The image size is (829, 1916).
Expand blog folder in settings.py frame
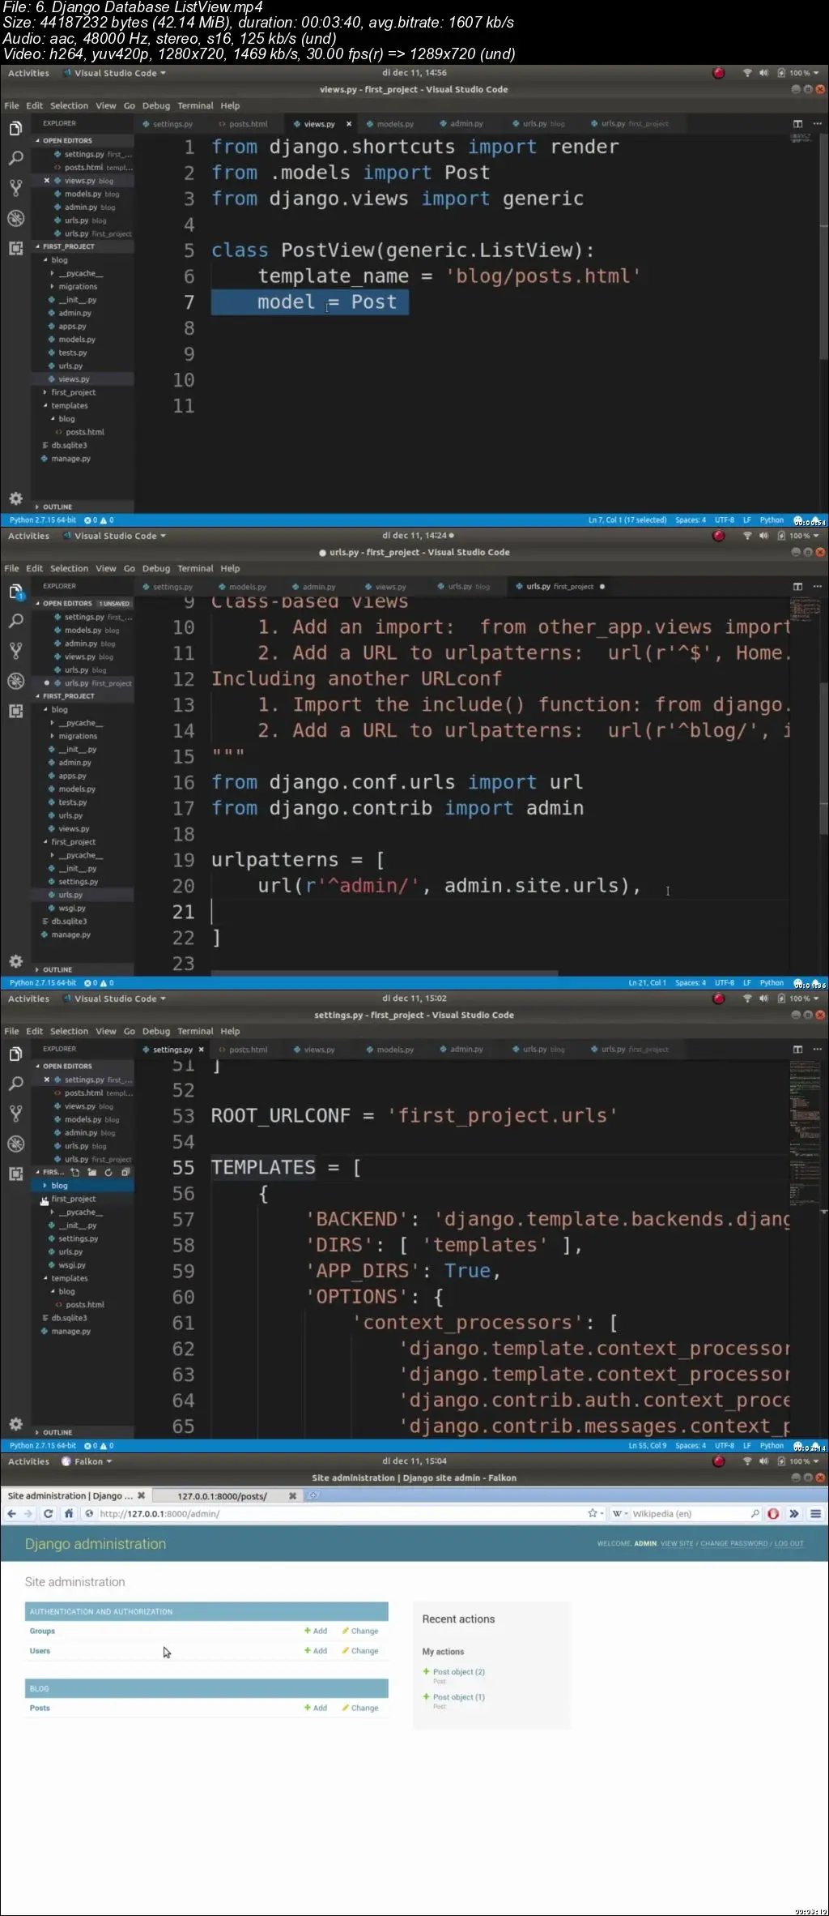coord(45,1185)
